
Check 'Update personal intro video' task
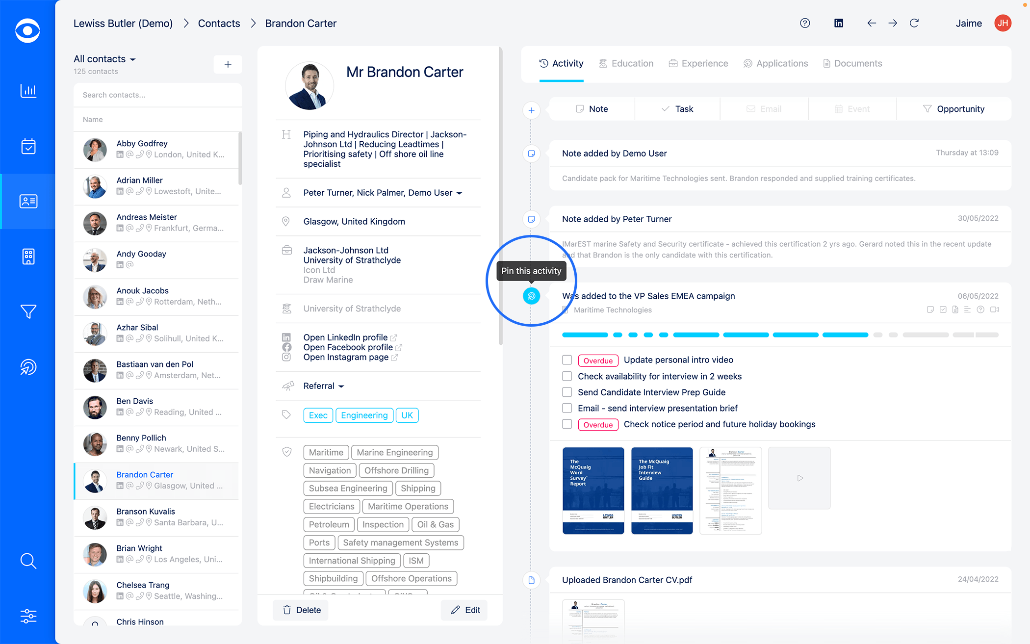tap(567, 360)
